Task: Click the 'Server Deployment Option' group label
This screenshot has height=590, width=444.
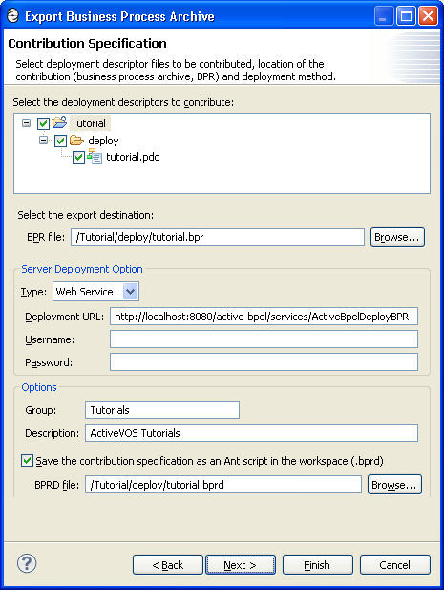Action: tap(82, 269)
